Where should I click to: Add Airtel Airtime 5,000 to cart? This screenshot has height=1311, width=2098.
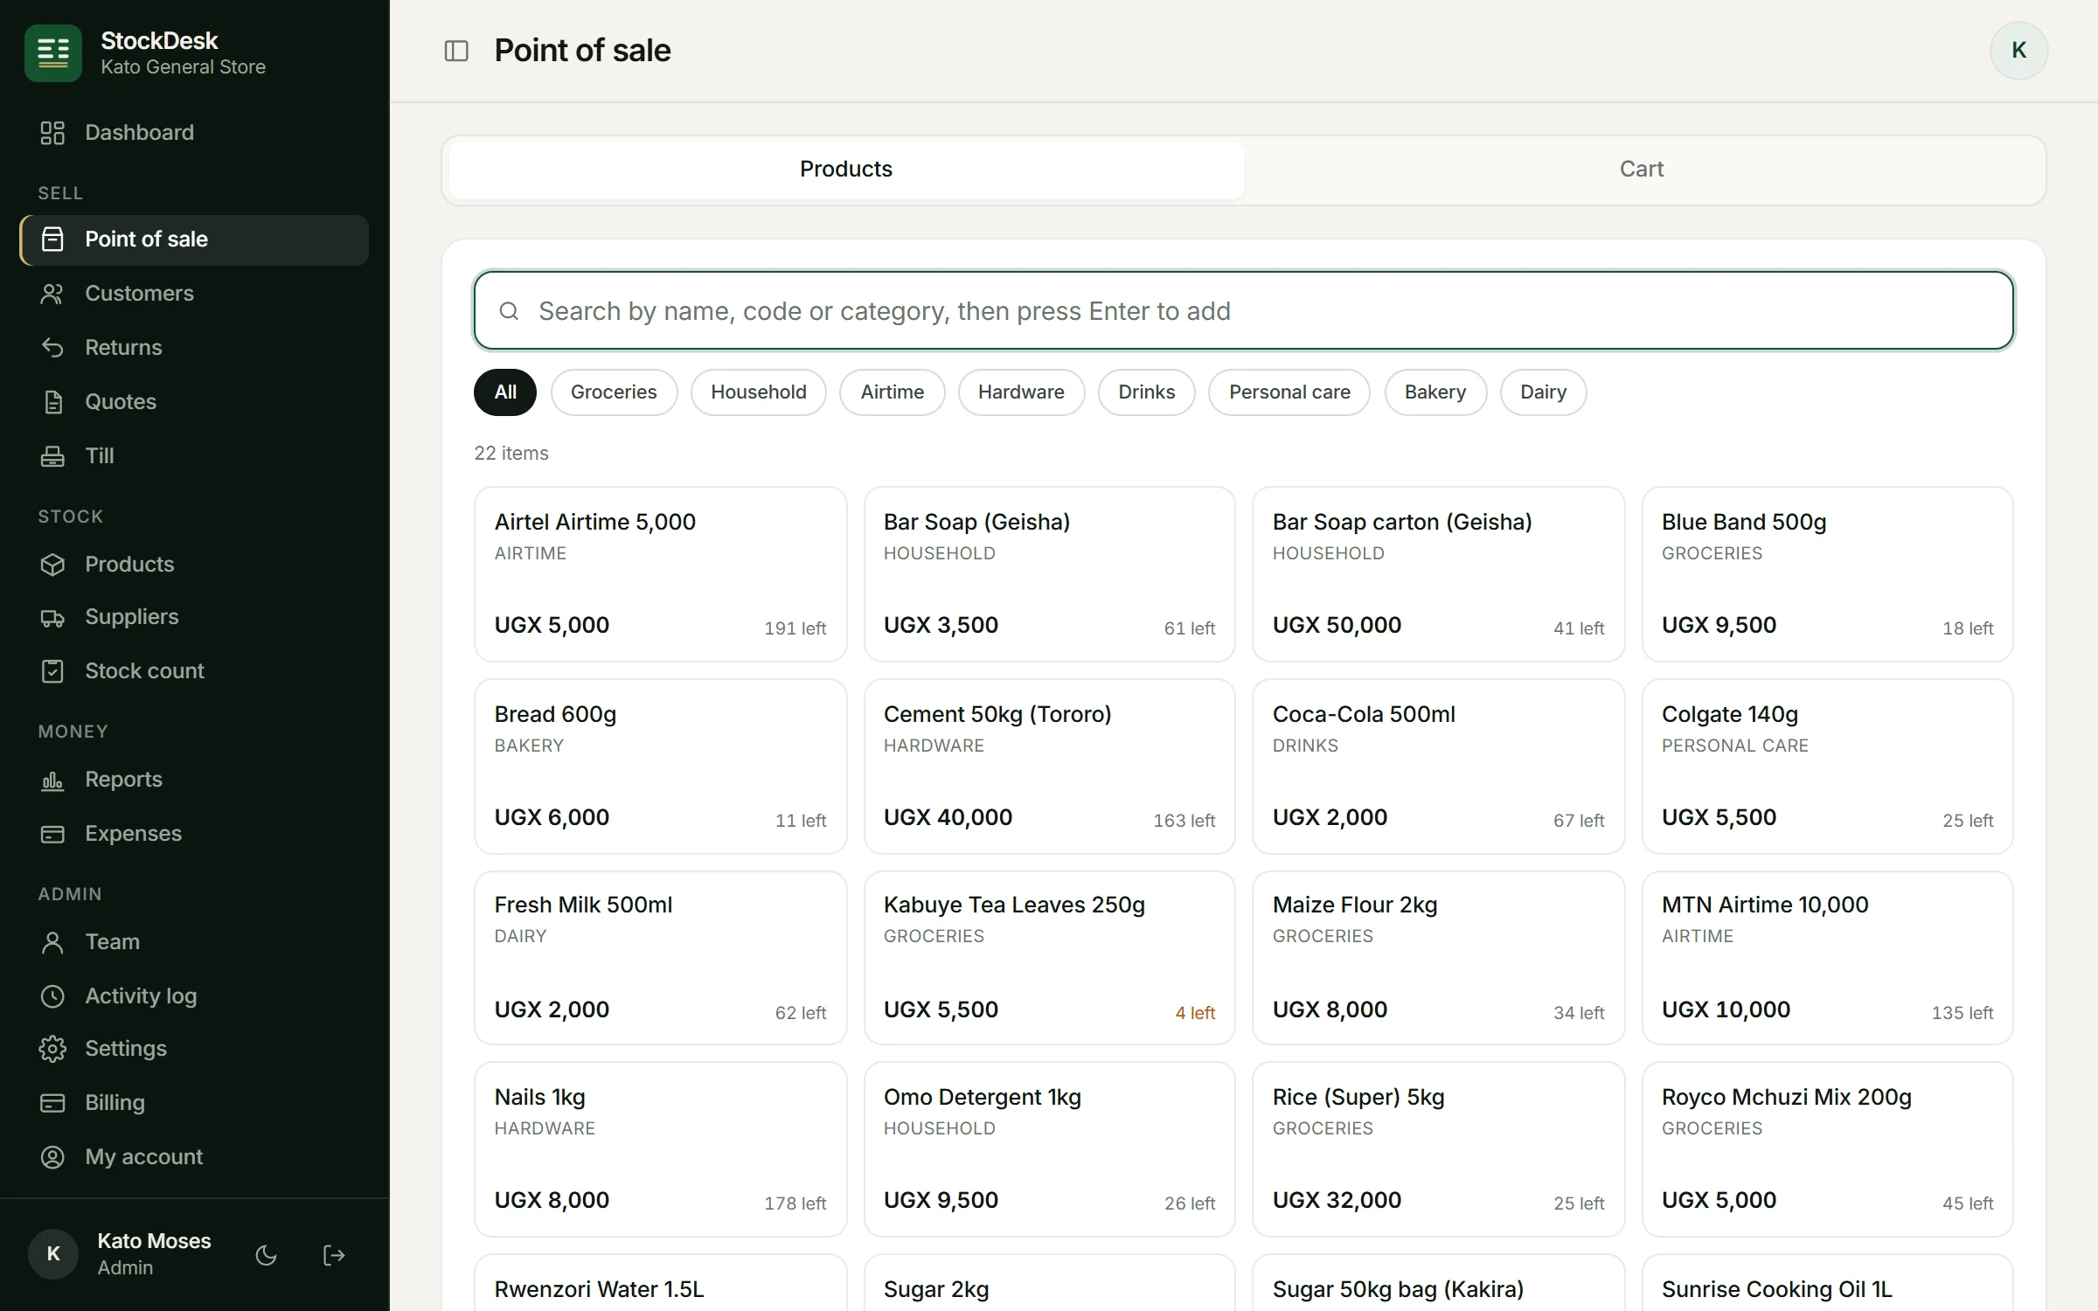click(x=660, y=574)
